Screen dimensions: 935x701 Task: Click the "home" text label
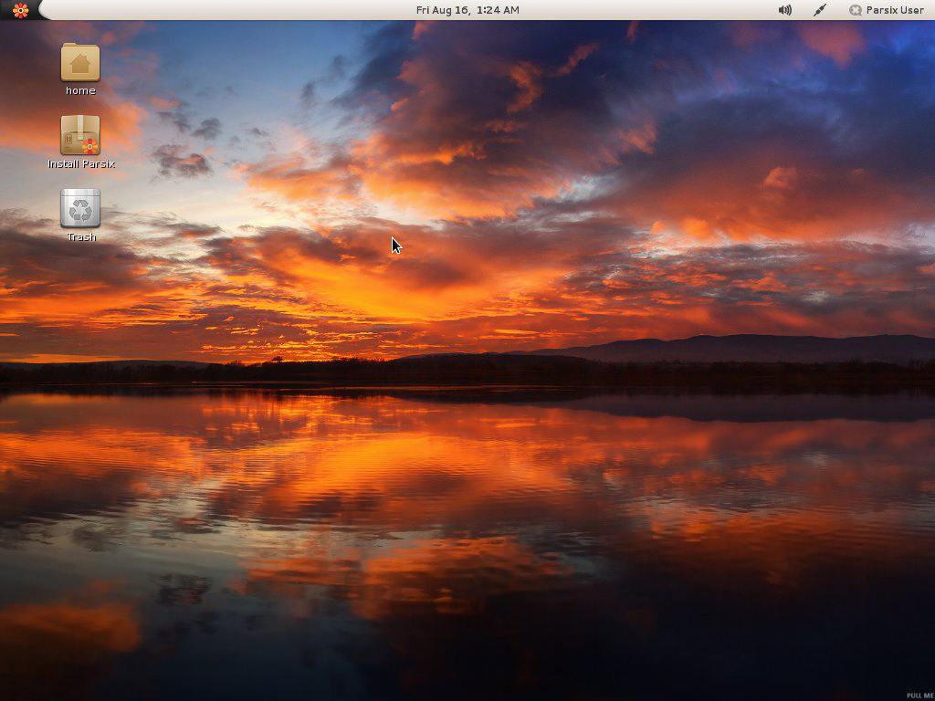80,90
